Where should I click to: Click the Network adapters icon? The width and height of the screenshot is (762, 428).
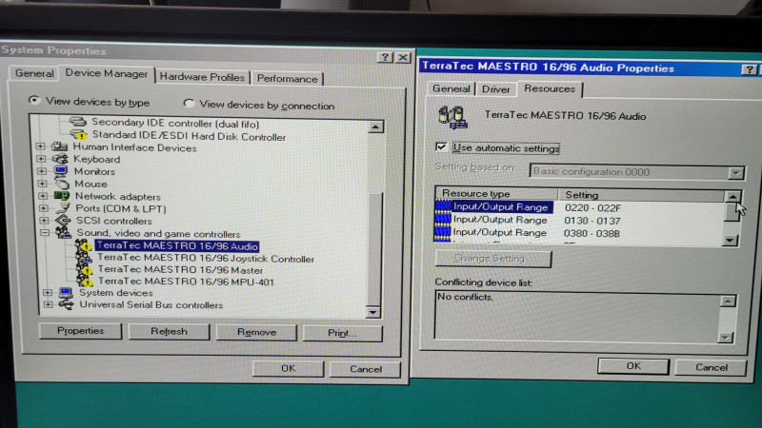[62, 196]
